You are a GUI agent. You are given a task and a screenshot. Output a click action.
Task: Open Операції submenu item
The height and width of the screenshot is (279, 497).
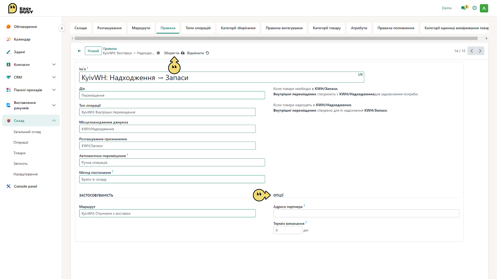tap(21, 142)
